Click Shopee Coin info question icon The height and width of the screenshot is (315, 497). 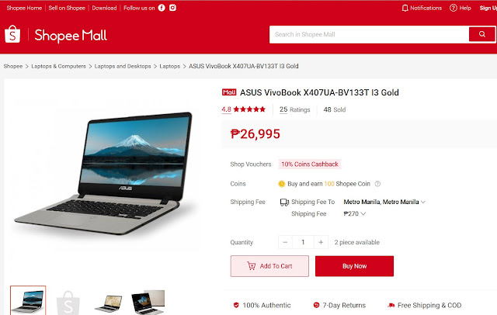(377, 184)
